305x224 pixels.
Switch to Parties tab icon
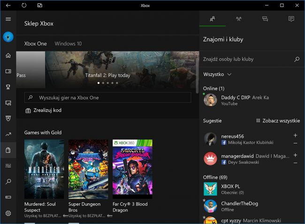click(x=239, y=19)
